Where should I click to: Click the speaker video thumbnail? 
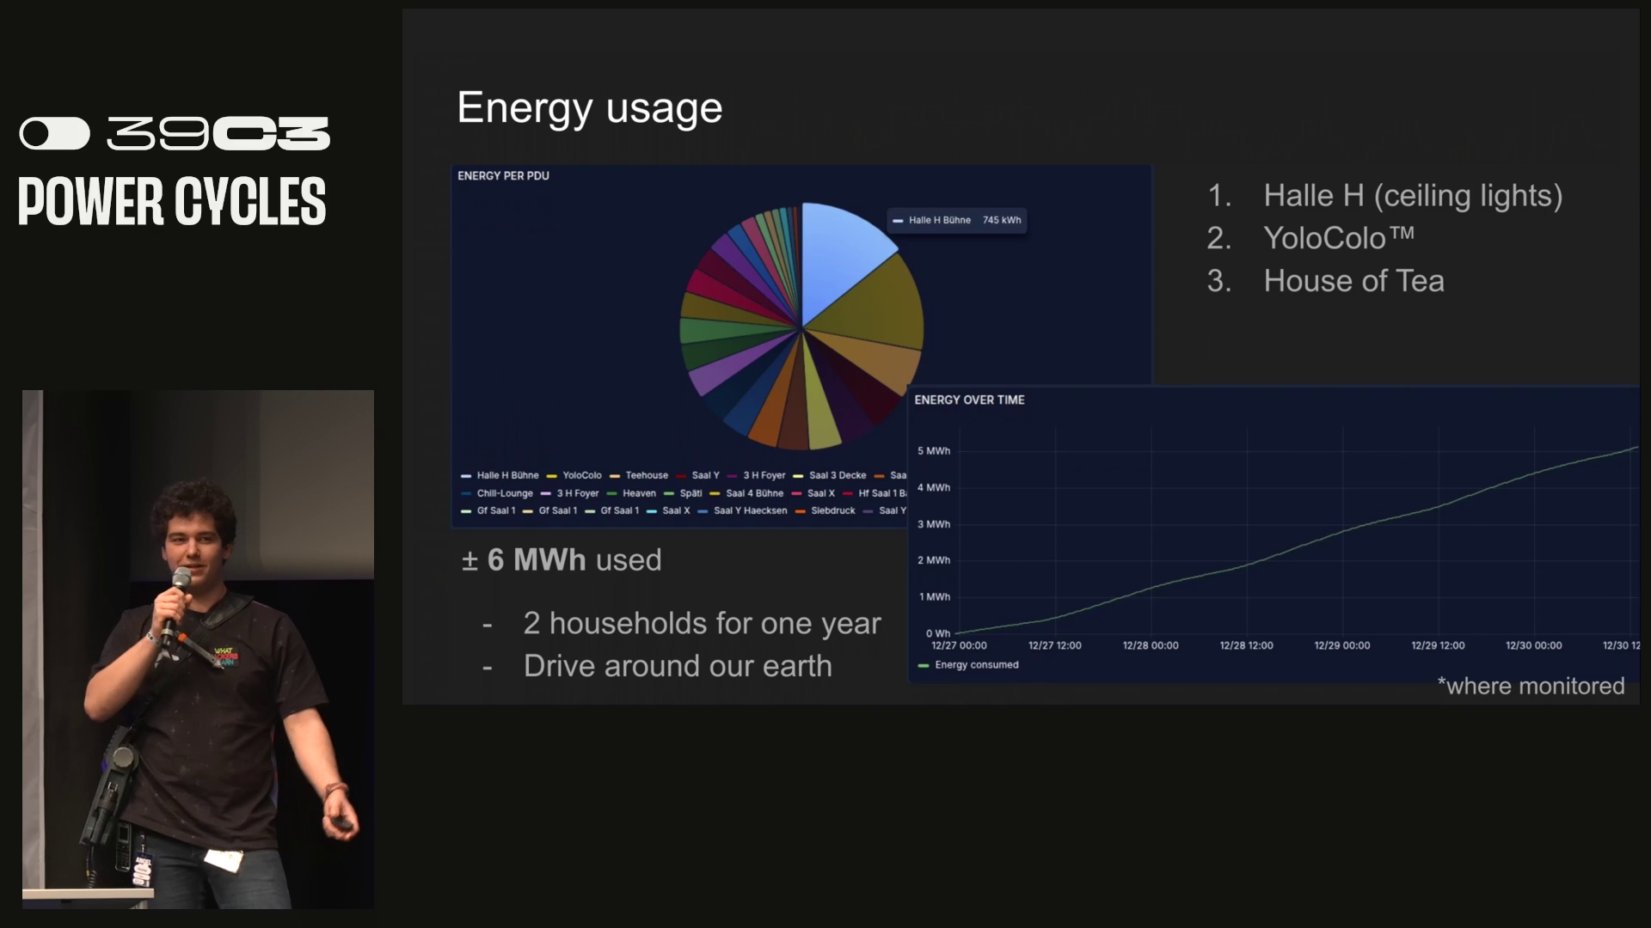[198, 650]
